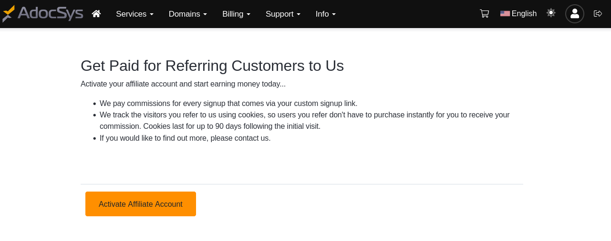Image resolution: width=611 pixels, height=241 pixels.
Task: Click the 'Get Paid for Referring Customers' heading
Action: coord(212,66)
